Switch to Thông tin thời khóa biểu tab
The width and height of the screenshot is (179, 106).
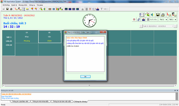click(40, 102)
